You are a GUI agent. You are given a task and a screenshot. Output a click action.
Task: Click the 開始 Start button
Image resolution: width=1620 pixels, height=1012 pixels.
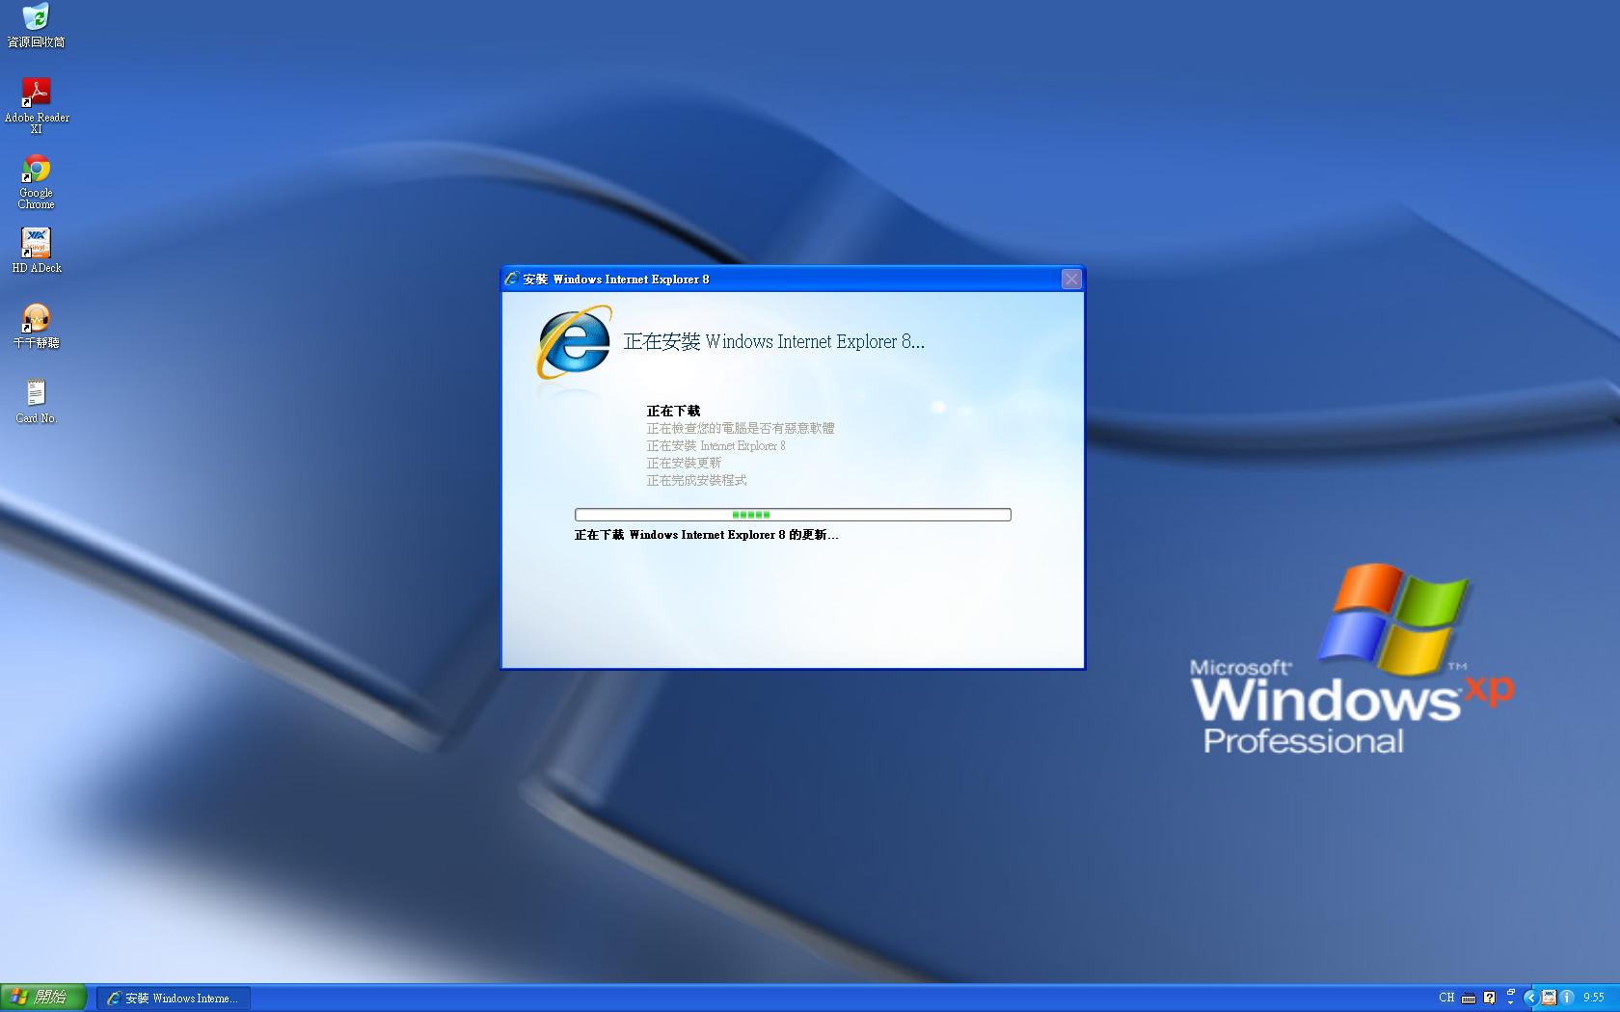[42, 998]
